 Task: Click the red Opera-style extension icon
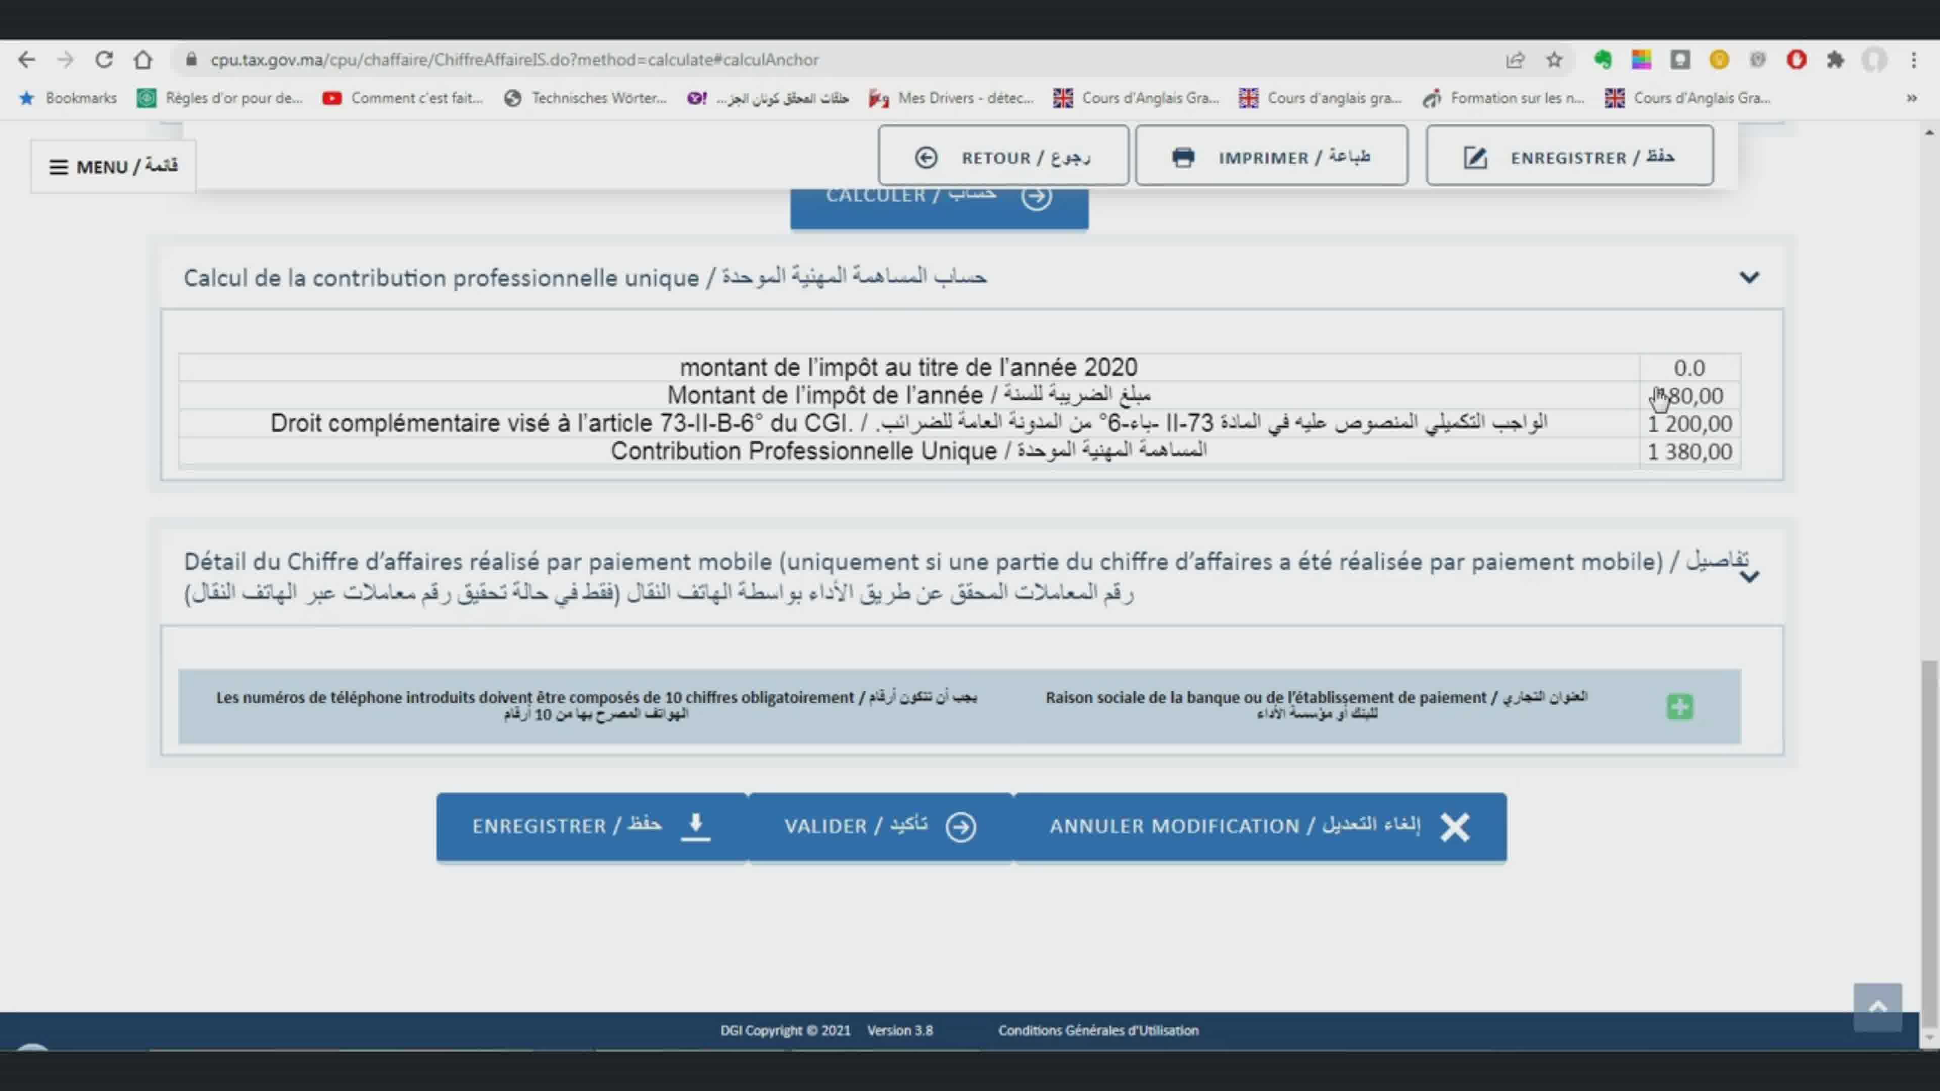[1796, 60]
